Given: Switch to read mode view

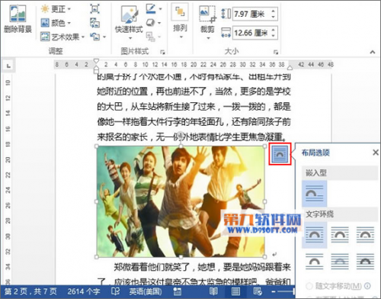Looking at the screenshot, I should click(x=213, y=291).
